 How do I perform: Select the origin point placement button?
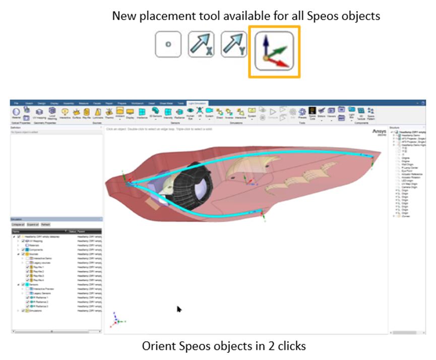[x=168, y=44]
